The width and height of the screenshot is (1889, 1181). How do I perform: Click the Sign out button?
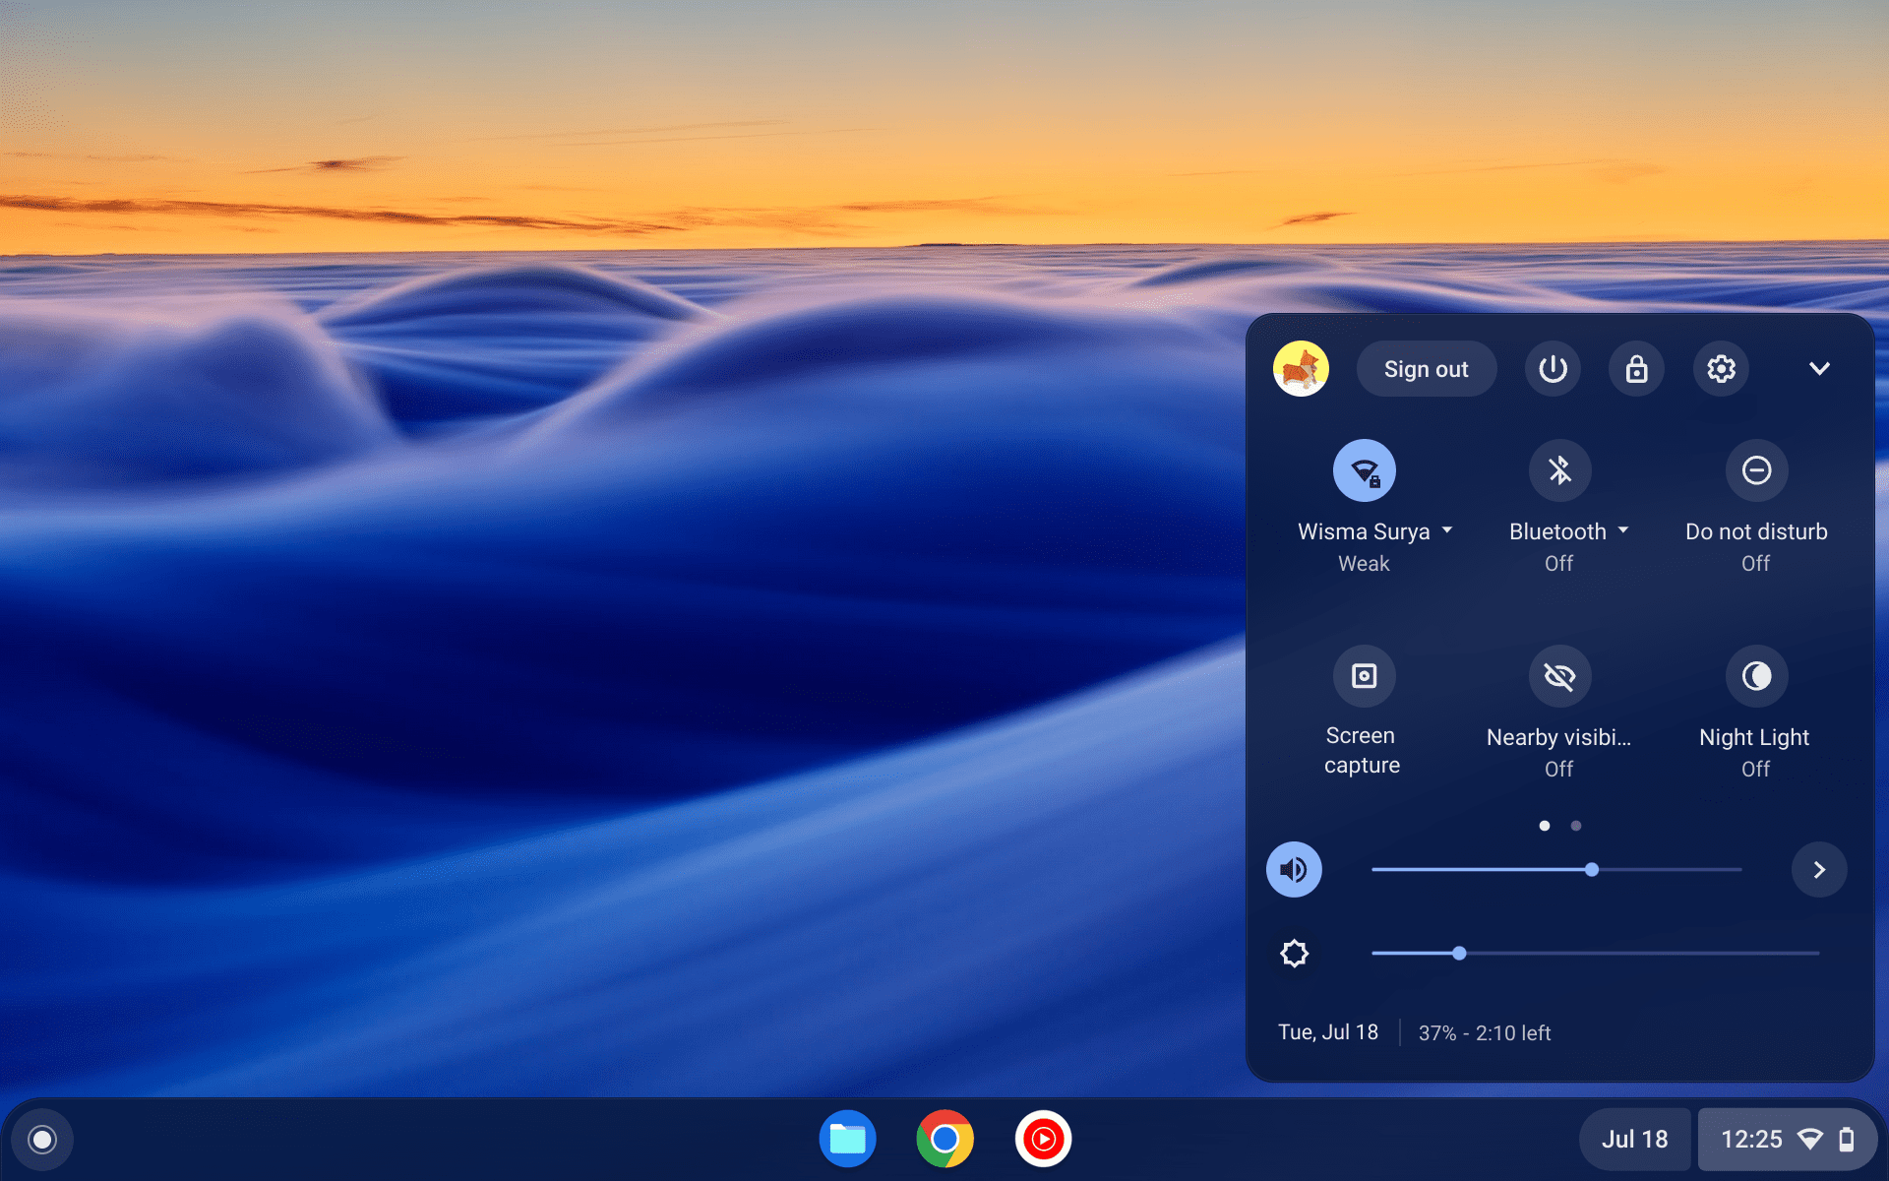1427,368
